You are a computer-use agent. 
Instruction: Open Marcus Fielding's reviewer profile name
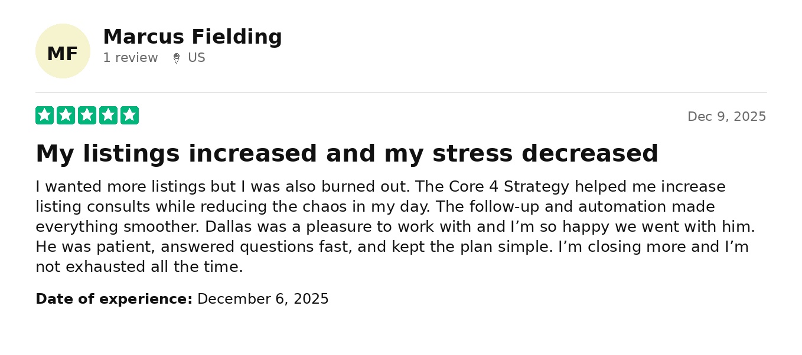(x=193, y=37)
